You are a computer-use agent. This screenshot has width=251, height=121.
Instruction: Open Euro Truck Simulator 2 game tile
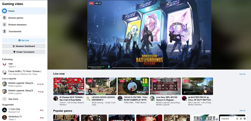[66, 118]
